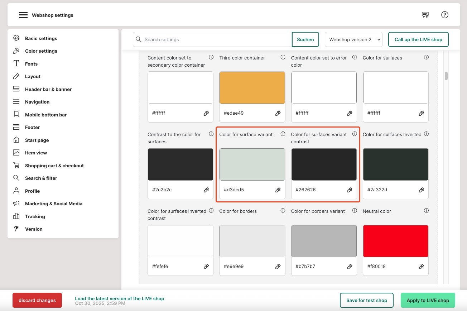
Task: Click info icon beside Color for surfaces inverted
Action: click(426, 134)
